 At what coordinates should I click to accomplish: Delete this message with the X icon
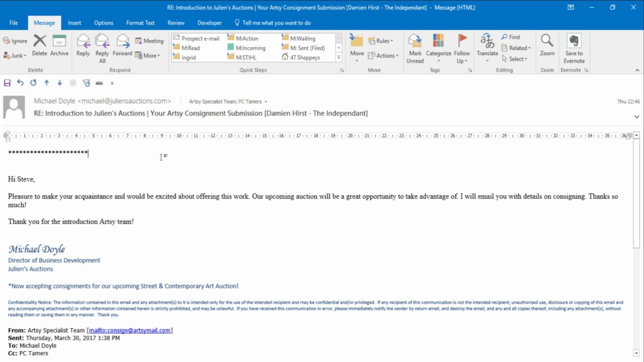click(x=40, y=46)
